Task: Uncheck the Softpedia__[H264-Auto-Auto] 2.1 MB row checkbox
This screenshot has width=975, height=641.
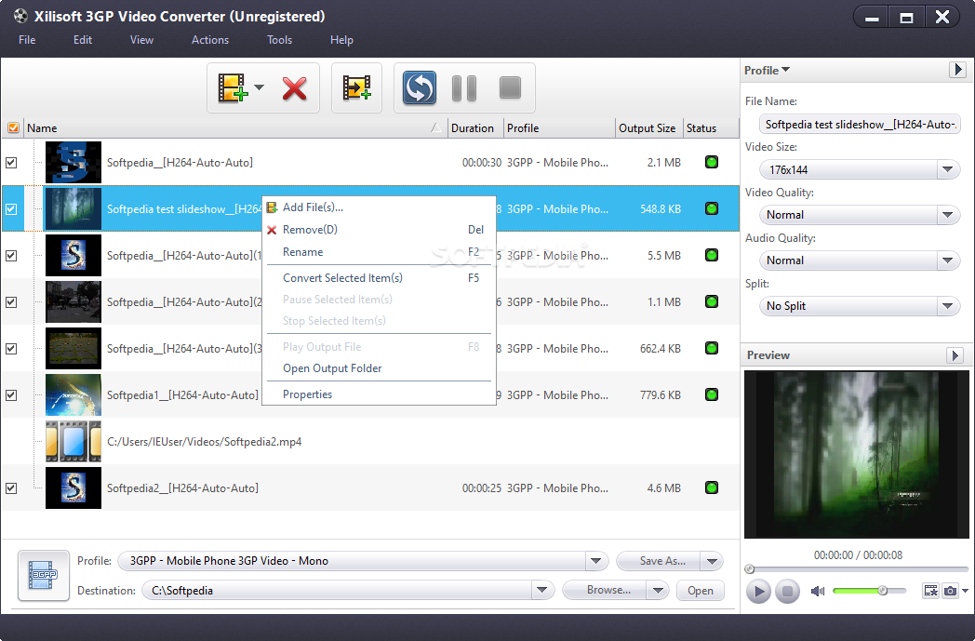Action: 11,163
